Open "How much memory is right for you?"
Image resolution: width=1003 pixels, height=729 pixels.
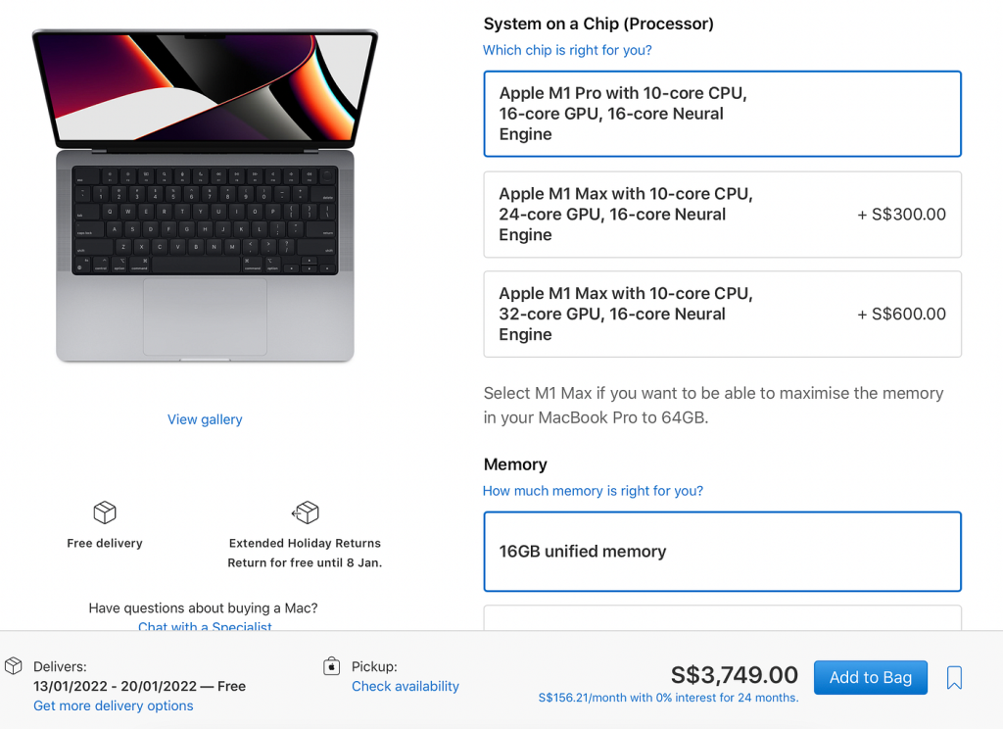tap(593, 491)
